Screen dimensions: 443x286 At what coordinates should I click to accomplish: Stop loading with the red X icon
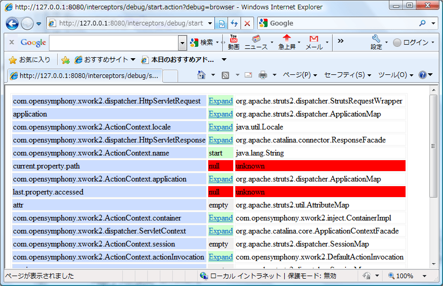pyautogui.click(x=247, y=23)
